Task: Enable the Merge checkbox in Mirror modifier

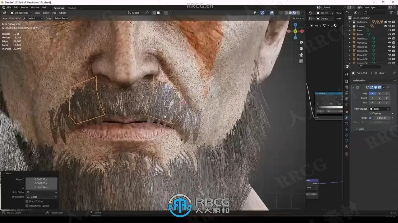Action: point(370,118)
